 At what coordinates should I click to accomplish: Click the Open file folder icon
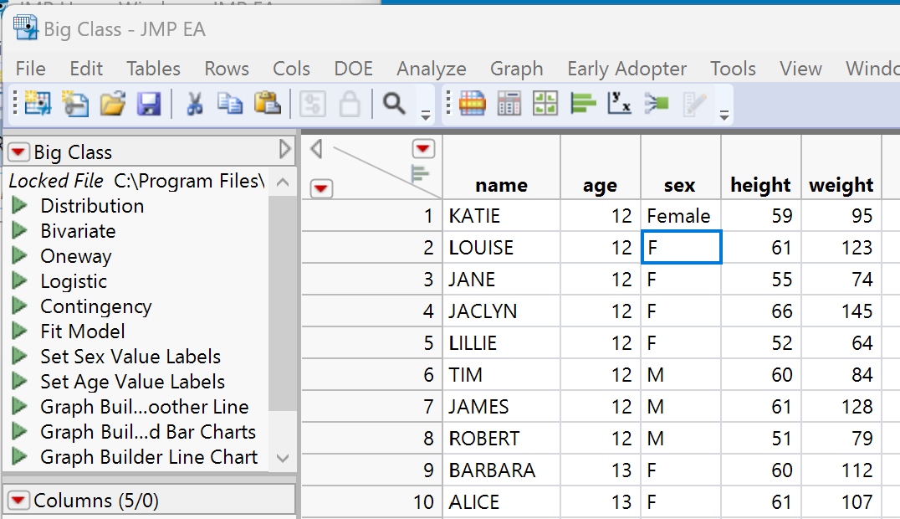(x=112, y=104)
